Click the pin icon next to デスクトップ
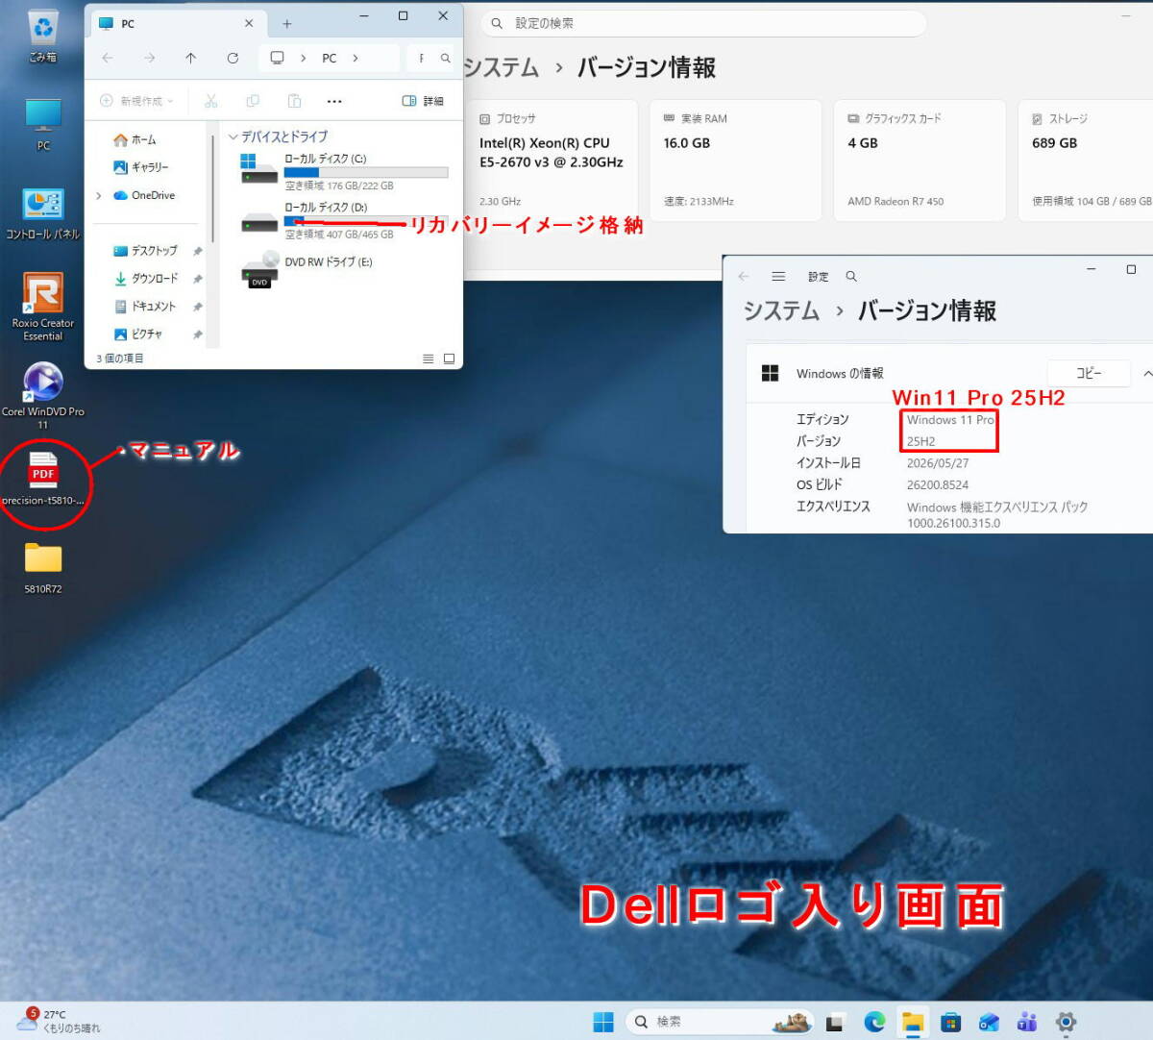1153x1040 pixels. [x=197, y=251]
